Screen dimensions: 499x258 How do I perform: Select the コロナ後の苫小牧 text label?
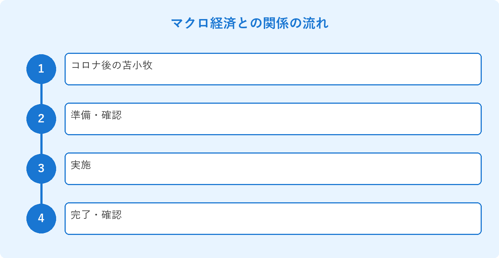[112, 66]
